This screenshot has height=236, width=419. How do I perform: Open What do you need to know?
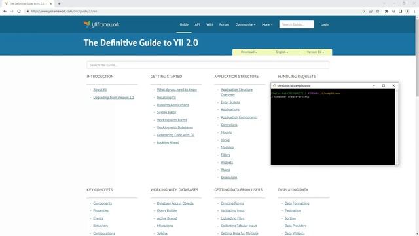(177, 90)
